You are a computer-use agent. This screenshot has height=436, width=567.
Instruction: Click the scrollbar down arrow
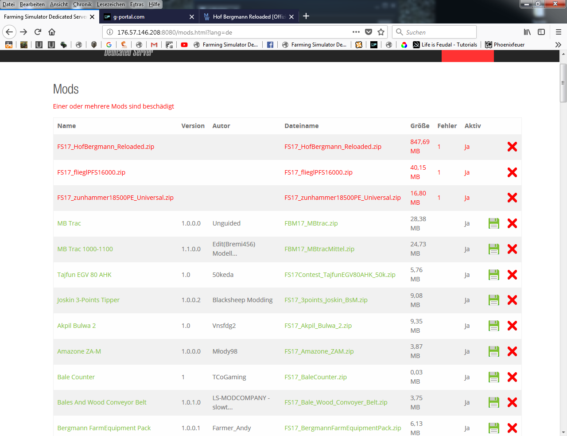pyautogui.click(x=563, y=432)
